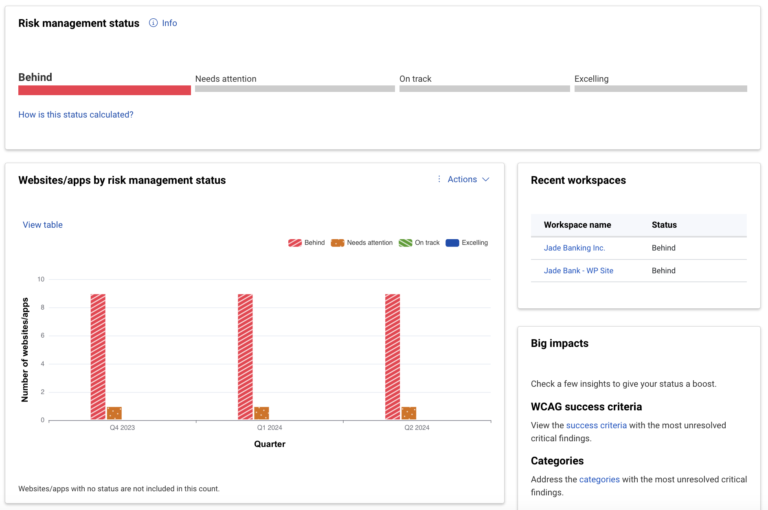This screenshot has height=510, width=768.
Task: Toggle Excelling legend swatch
Action: tap(452, 243)
